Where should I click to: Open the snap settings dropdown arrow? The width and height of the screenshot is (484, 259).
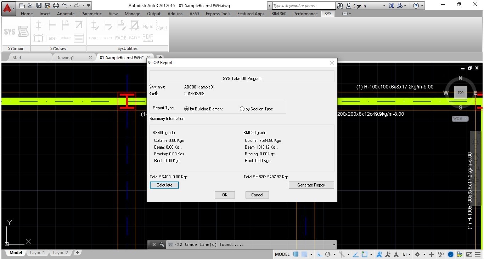(311, 254)
